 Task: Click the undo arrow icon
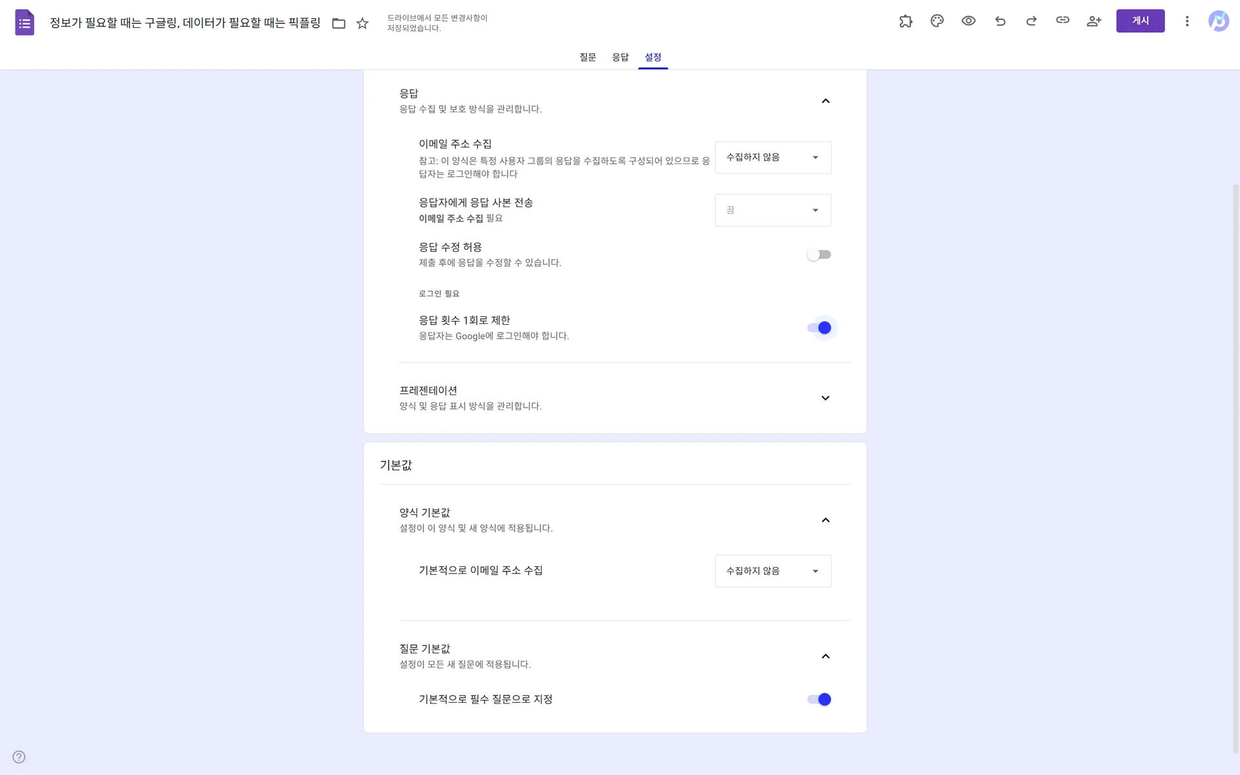tap(1000, 21)
